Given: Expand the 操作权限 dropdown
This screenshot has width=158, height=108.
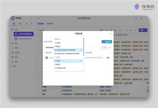Looking at the screenshot, I should (49, 53).
